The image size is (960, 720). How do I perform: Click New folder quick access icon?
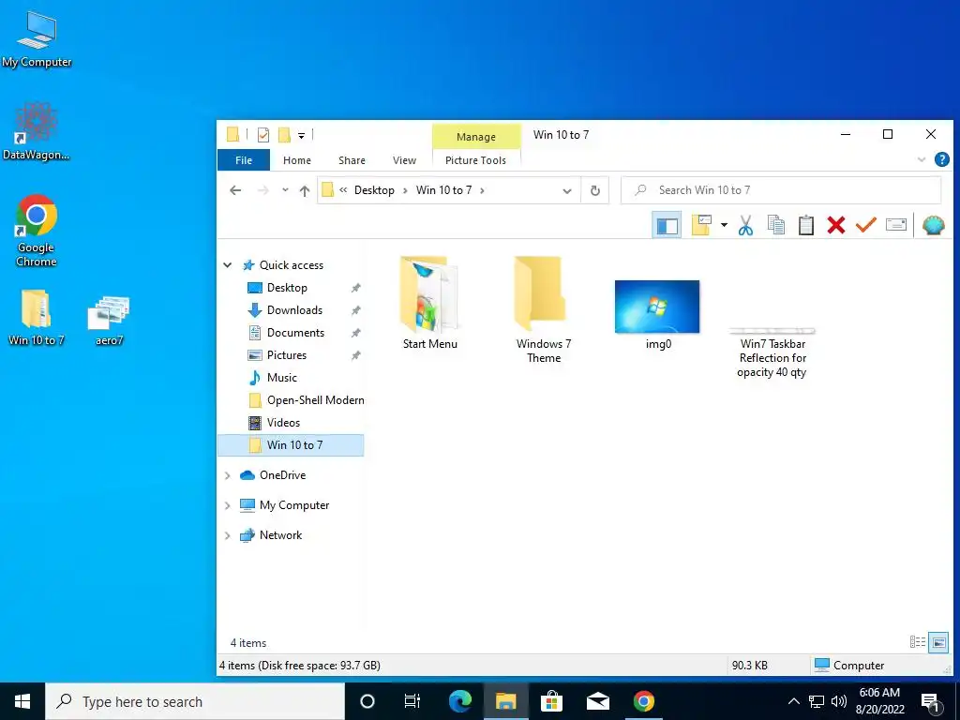pyautogui.click(x=284, y=135)
